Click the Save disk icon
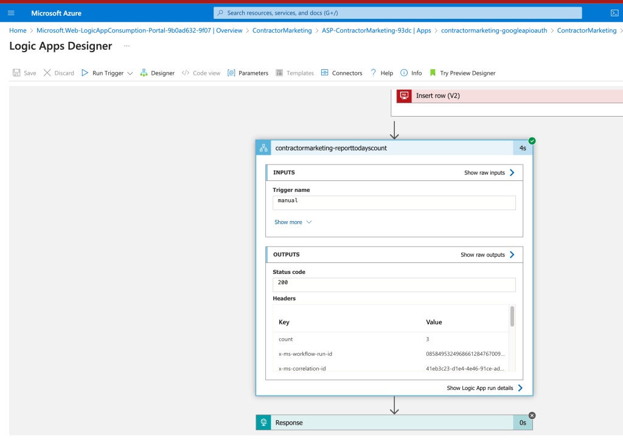The image size is (623, 444). tap(16, 73)
